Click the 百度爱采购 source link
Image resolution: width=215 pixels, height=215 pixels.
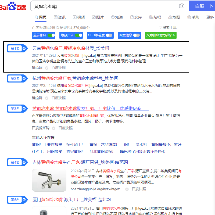tap(41, 128)
